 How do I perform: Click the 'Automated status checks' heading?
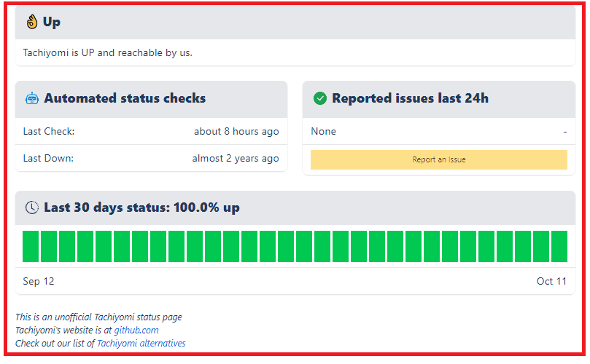tap(125, 98)
